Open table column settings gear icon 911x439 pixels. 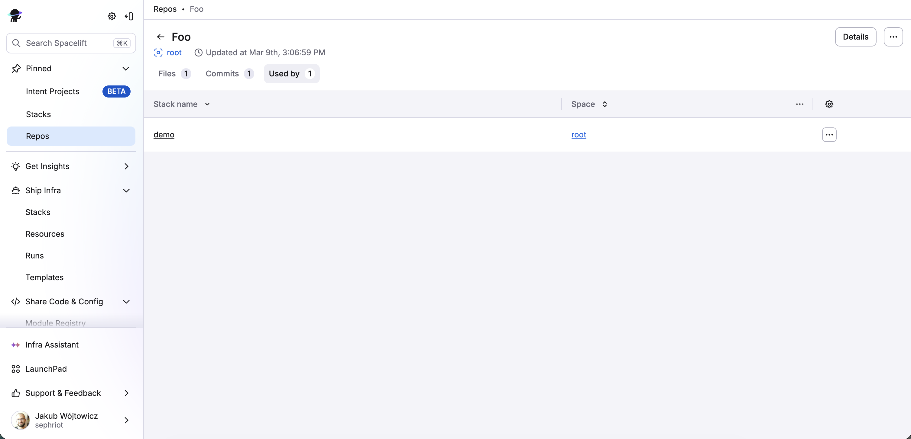(829, 104)
